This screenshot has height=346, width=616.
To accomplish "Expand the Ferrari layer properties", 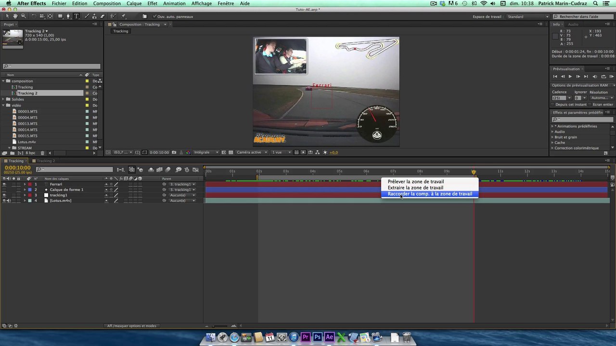I will pos(25,184).
